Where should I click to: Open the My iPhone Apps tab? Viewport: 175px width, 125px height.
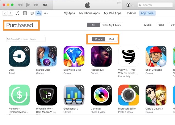coord(89,13)
